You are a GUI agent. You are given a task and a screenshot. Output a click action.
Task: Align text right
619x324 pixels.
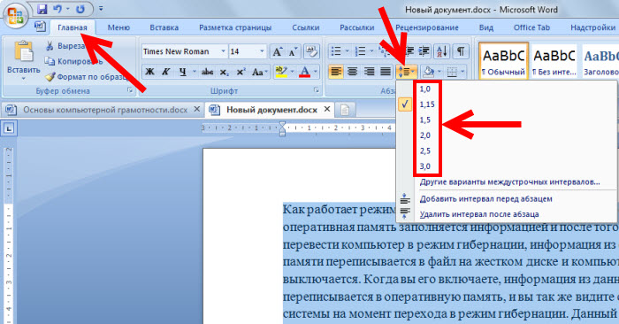point(369,72)
